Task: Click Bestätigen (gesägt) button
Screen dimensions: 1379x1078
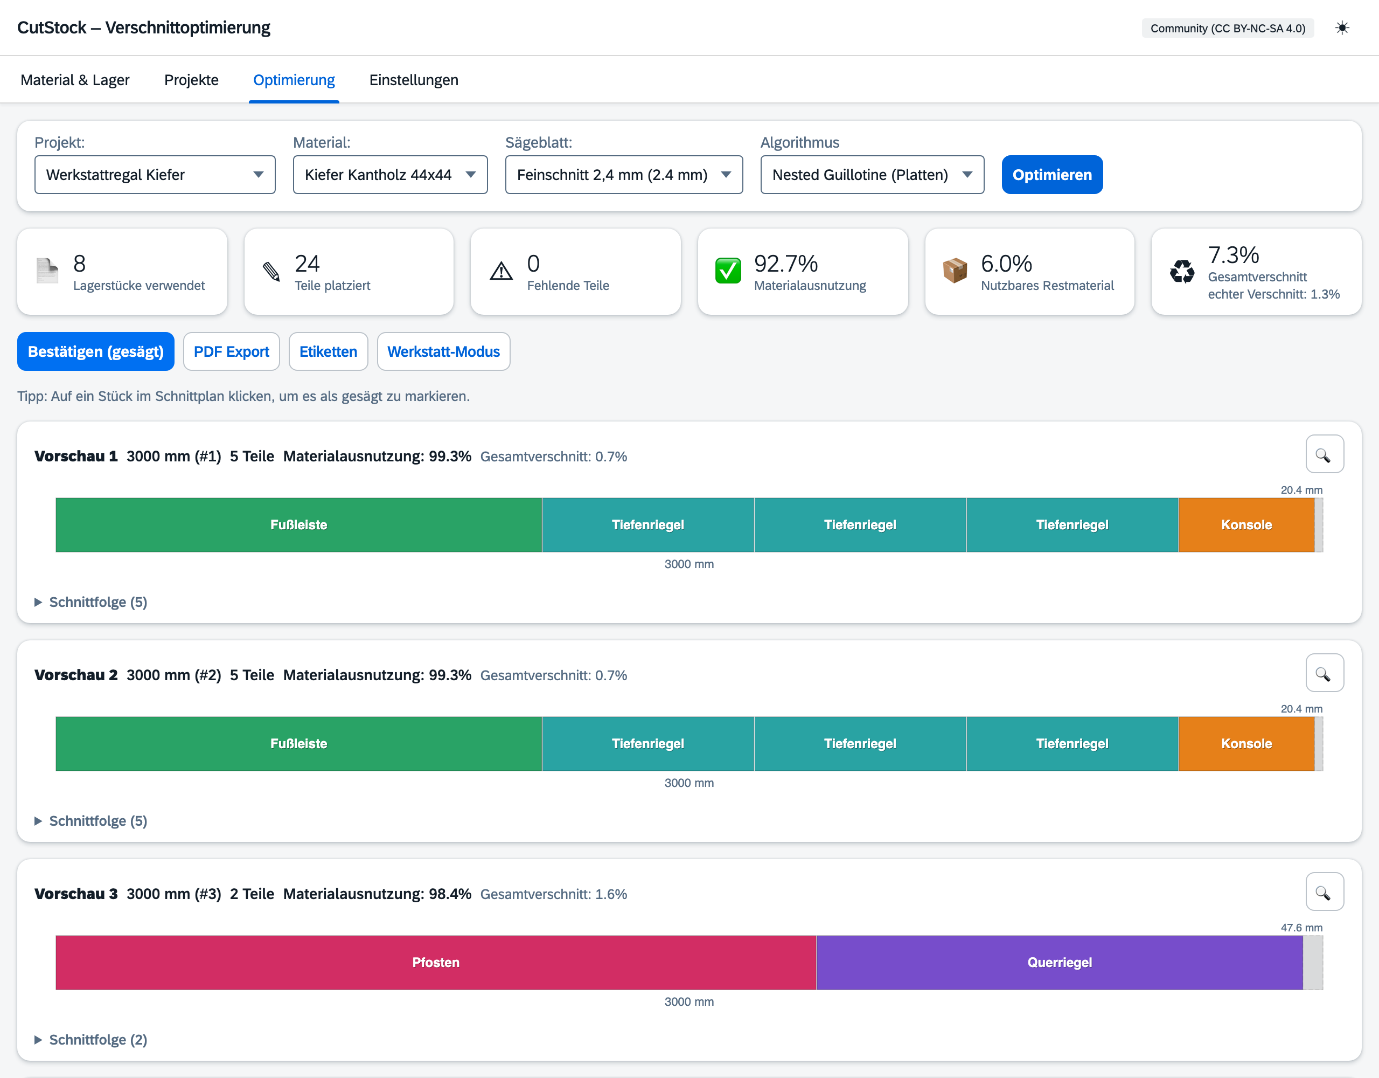Action: pos(96,351)
